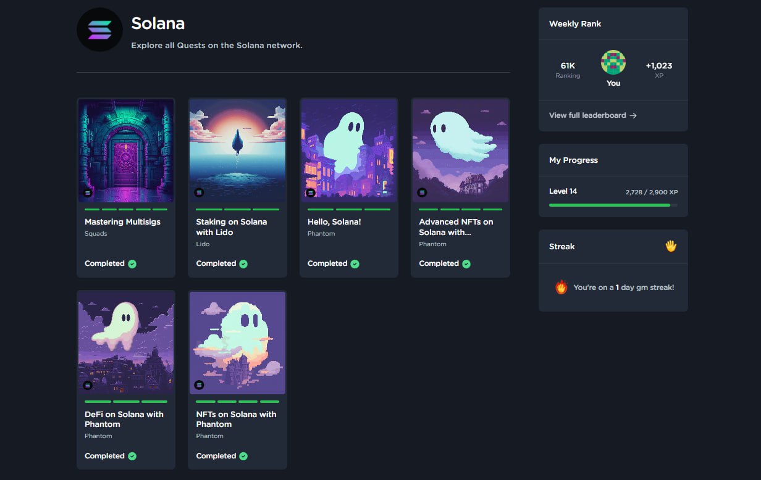Click the You label under the avatar
Image resolution: width=761 pixels, height=480 pixels.
click(x=613, y=83)
